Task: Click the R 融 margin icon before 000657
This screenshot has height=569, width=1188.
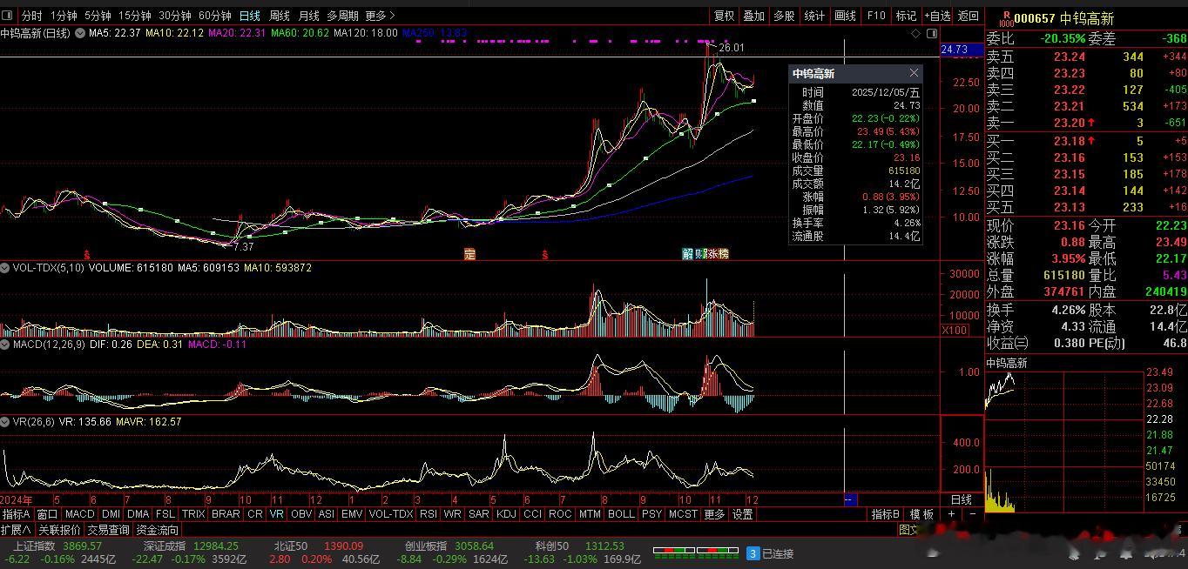Action: (x=1006, y=18)
